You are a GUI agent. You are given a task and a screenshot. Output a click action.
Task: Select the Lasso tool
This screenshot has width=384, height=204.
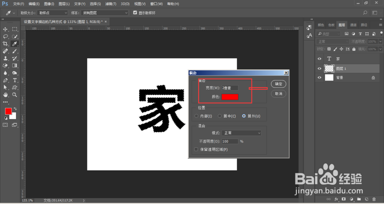(5, 37)
